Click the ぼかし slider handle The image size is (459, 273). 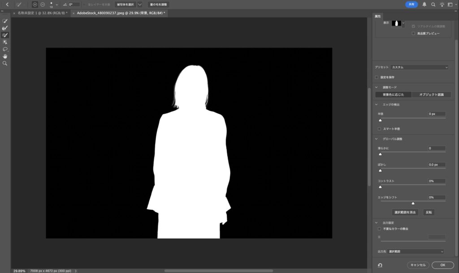click(380, 171)
